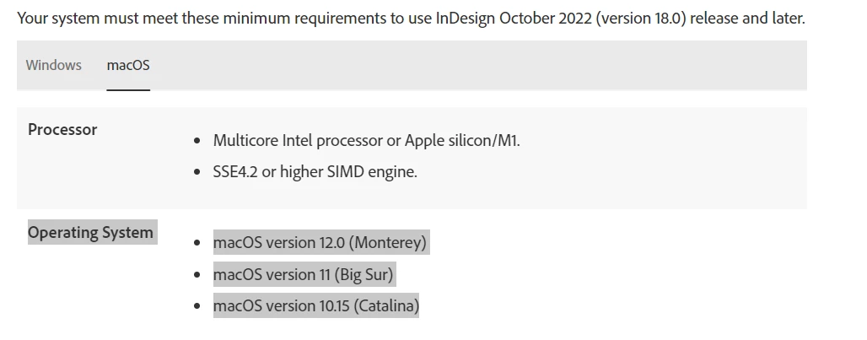Viewport: 867px width, 340px height.
Task: Click the bullet beside the SSE4.2 line
Action: coord(197,172)
